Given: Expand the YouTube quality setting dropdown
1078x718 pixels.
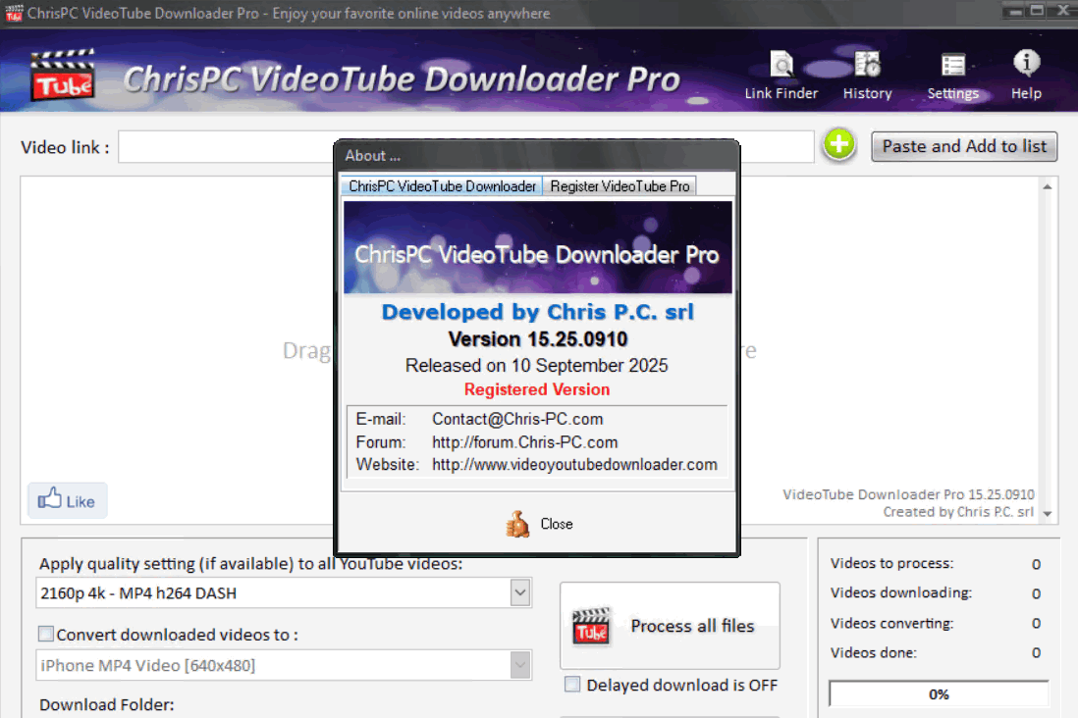Looking at the screenshot, I should pos(520,592).
